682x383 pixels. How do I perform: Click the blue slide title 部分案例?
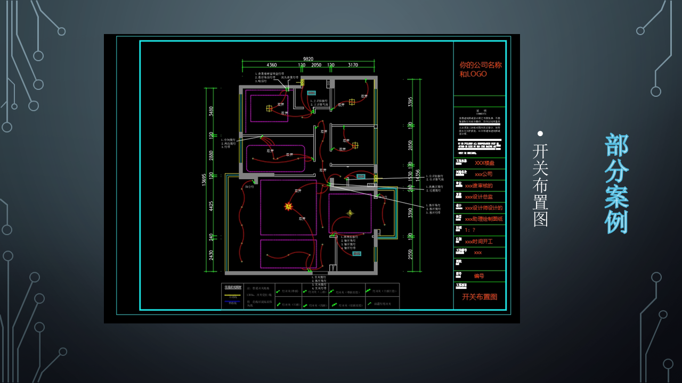(616, 184)
